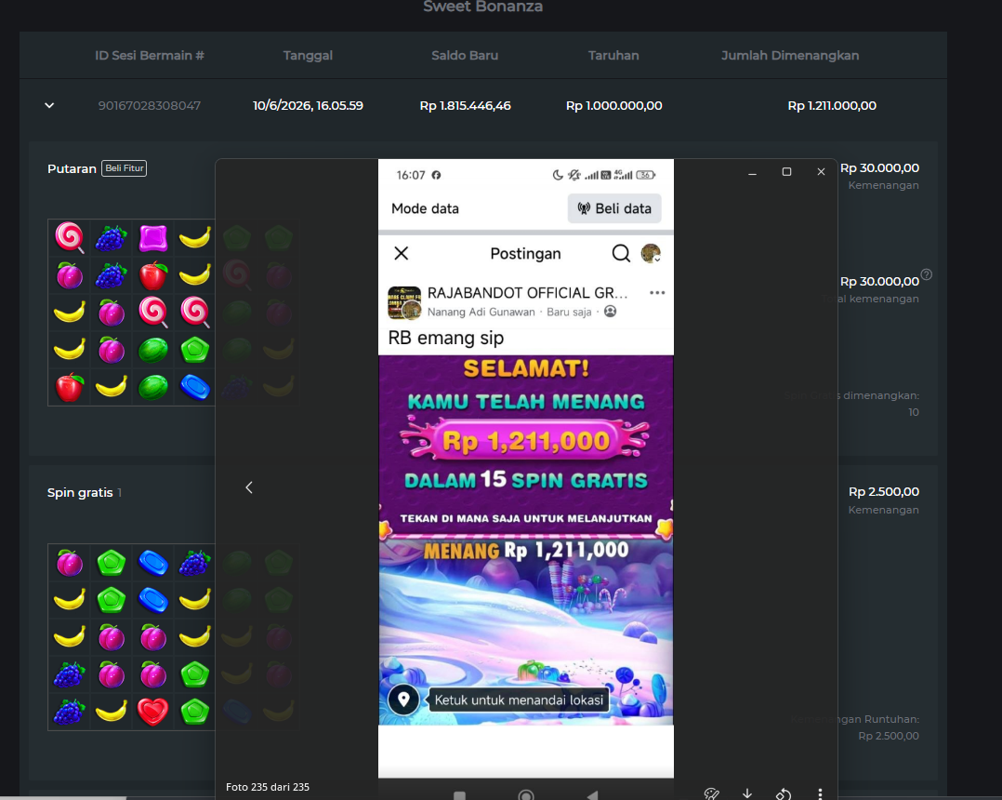Image resolution: width=1002 pixels, height=800 pixels.
Task: Click the Beli data button
Action: click(614, 208)
